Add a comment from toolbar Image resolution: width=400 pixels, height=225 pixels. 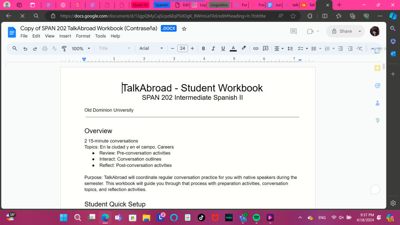[x=266, y=48]
